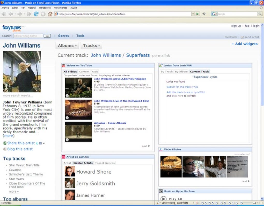
Task: Click the artist or song name field
Action: point(28,36)
